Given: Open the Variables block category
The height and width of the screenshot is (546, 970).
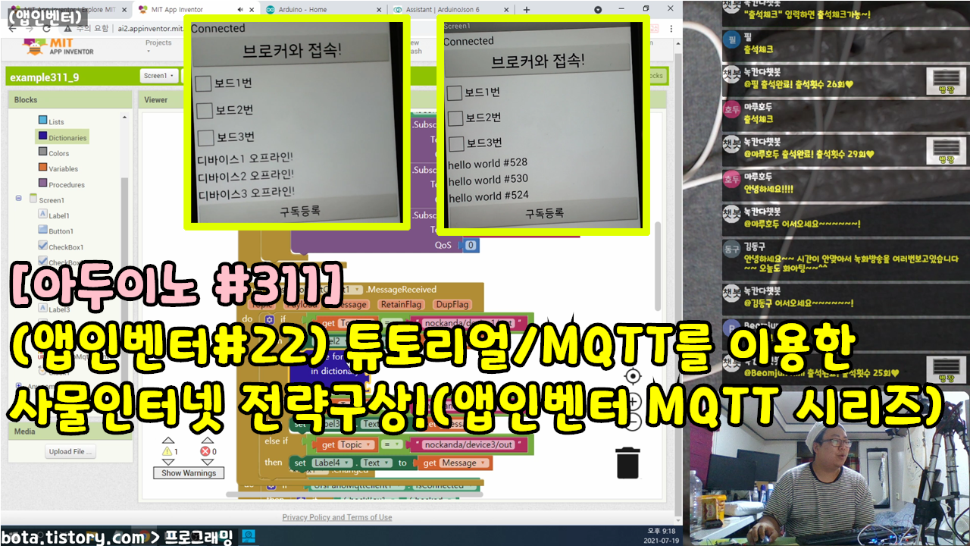Looking at the screenshot, I should [x=58, y=168].
